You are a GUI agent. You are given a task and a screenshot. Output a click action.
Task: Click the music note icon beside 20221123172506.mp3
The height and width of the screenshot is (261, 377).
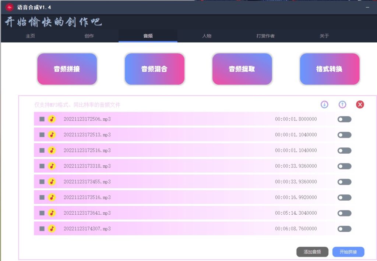coord(52,119)
